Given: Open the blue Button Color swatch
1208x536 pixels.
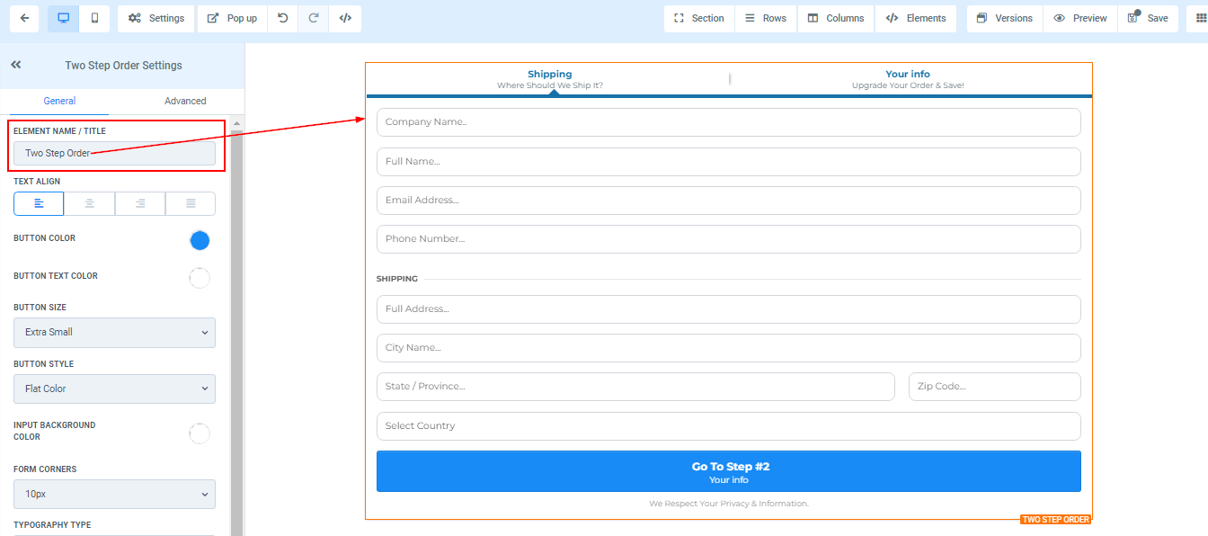Looking at the screenshot, I should click(x=200, y=240).
